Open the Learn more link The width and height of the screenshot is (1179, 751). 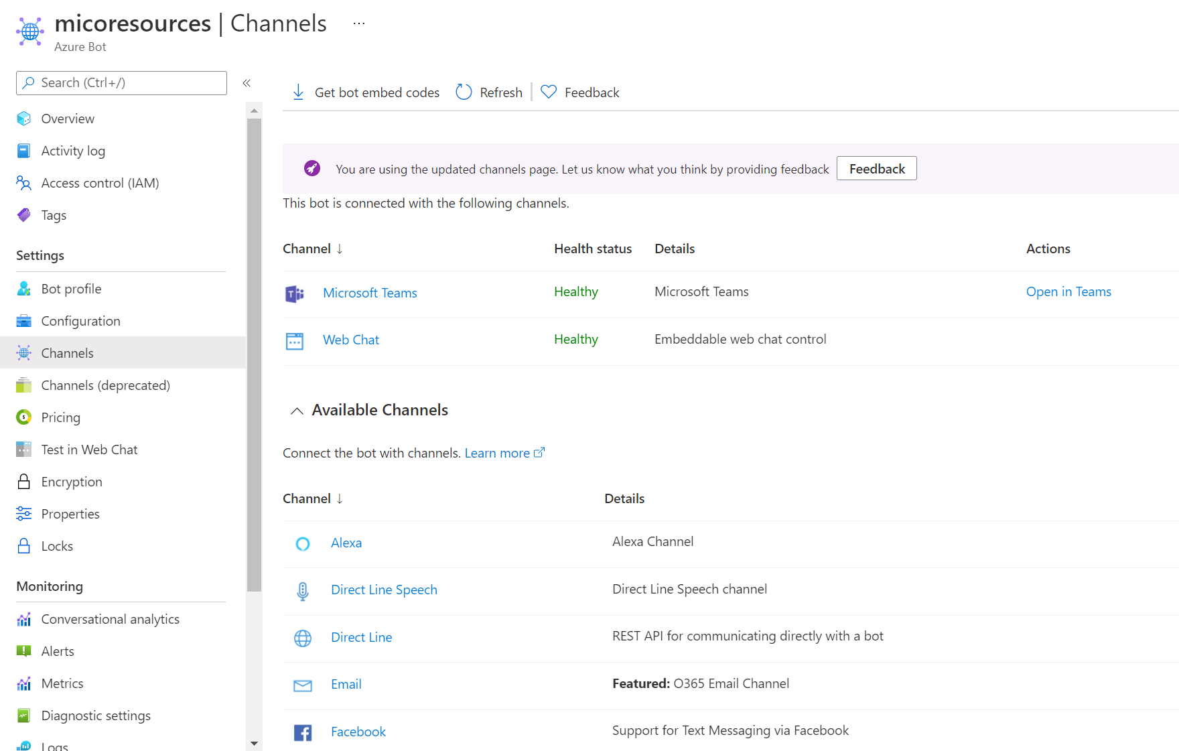tap(504, 453)
